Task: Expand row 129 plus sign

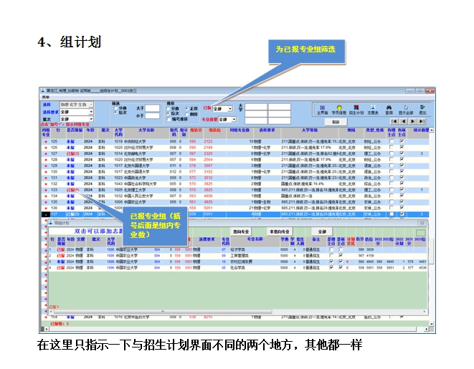Action: (x=46, y=166)
